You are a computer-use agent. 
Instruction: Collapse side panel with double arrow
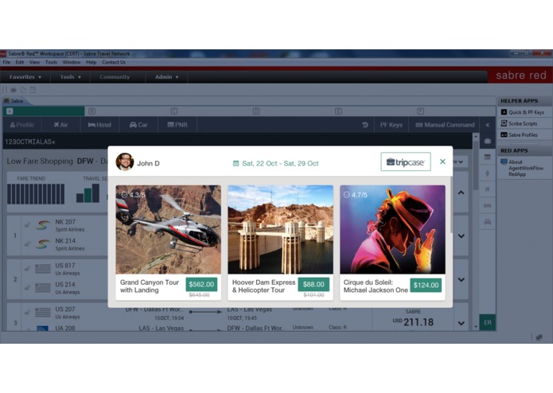488,125
